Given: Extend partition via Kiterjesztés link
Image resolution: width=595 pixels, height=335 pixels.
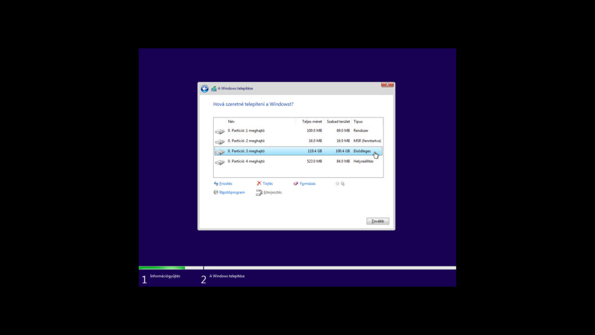Looking at the screenshot, I should pos(273,192).
